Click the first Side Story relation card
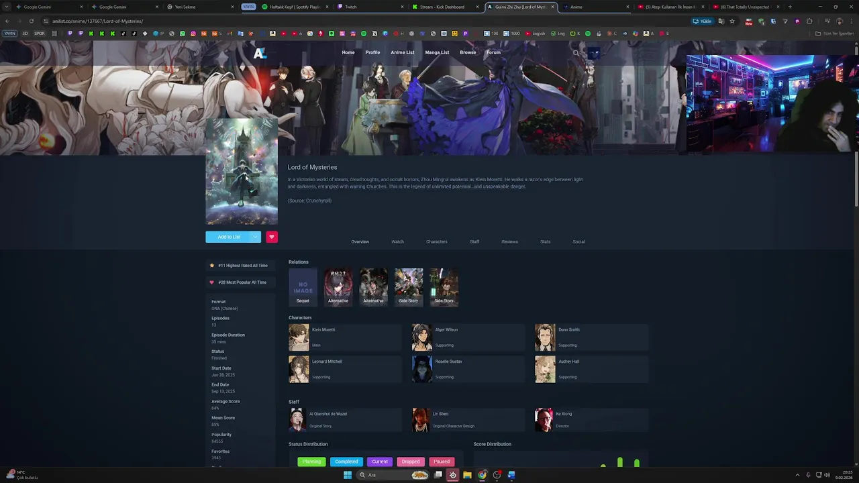859x483 pixels. (x=409, y=286)
